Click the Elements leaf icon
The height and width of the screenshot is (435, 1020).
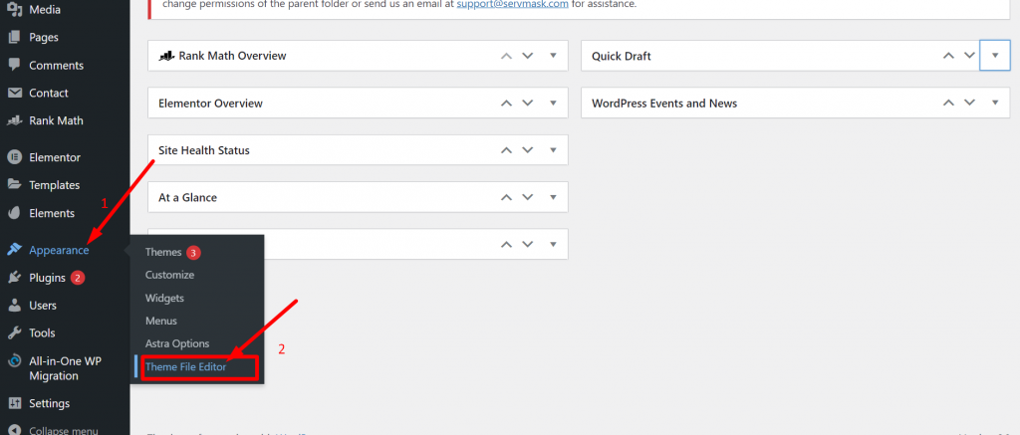[14, 213]
